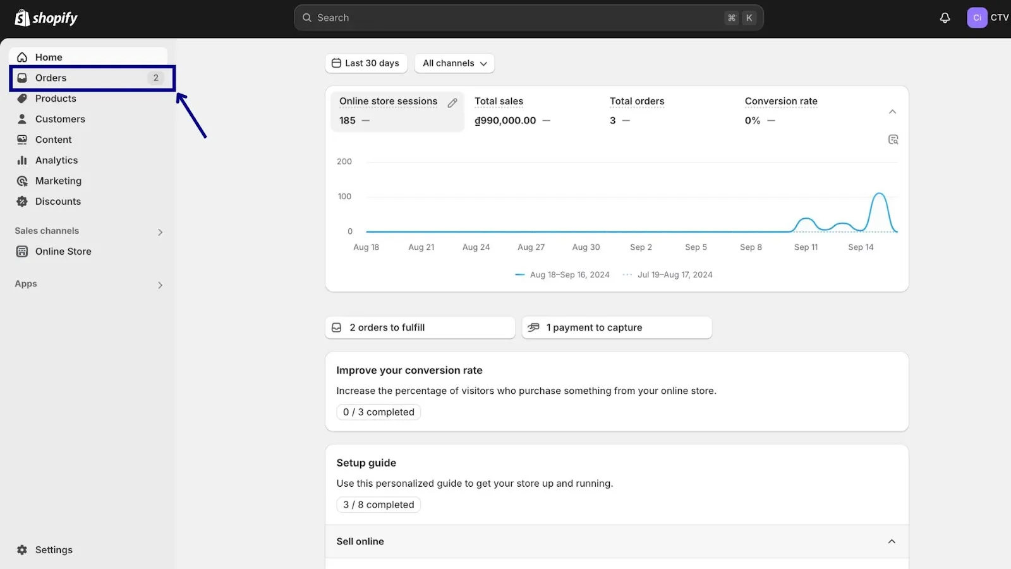Expand the Sales channels section

click(160, 232)
